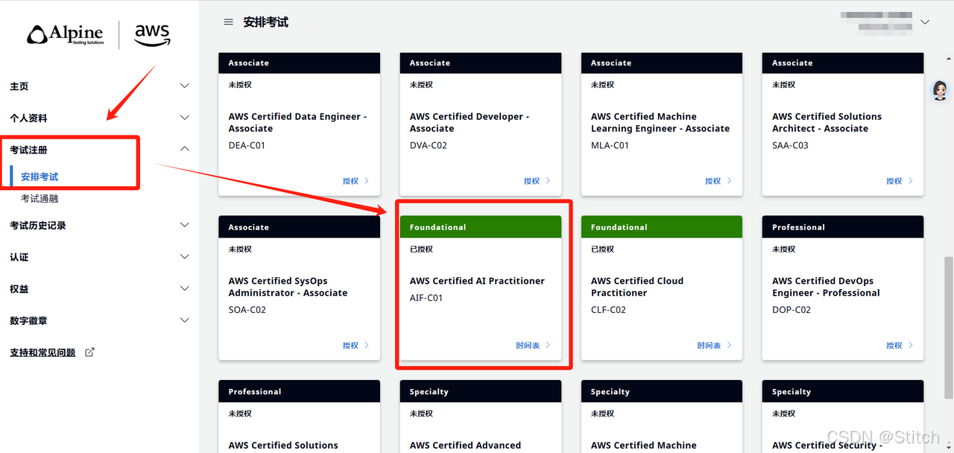
Task: Click 已授权 status on AI Practitioner card
Action: coord(421,249)
